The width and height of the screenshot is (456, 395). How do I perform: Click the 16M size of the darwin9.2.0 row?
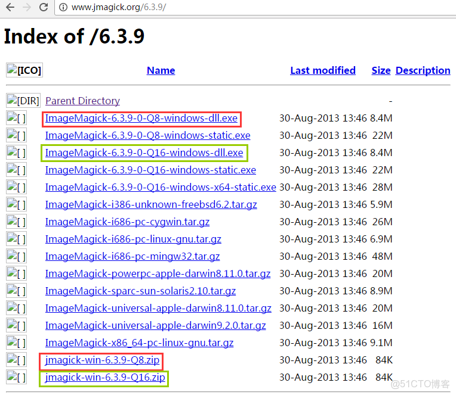click(383, 325)
